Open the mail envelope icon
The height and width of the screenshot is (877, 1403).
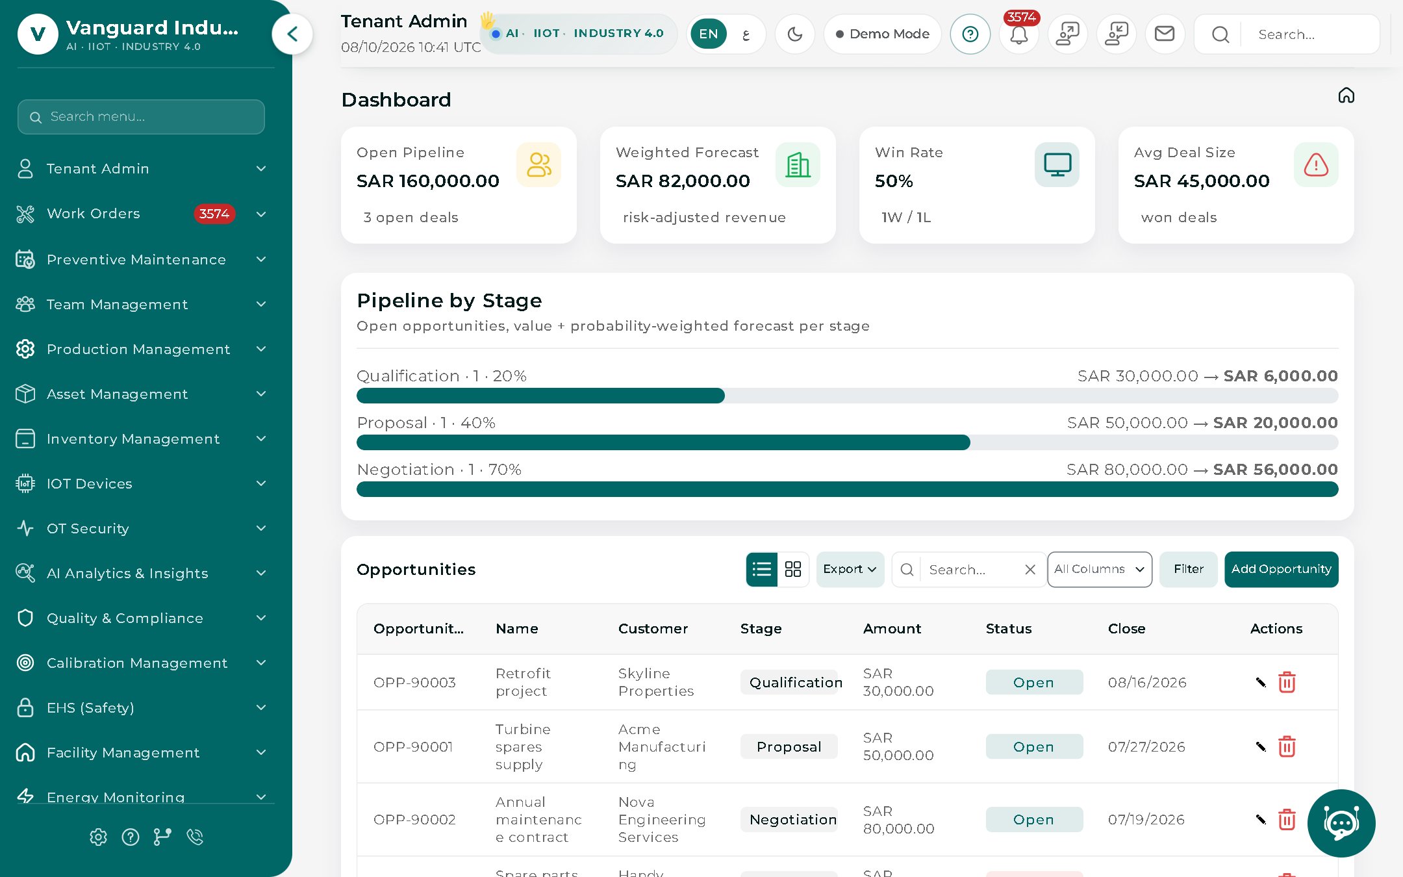[1165, 34]
